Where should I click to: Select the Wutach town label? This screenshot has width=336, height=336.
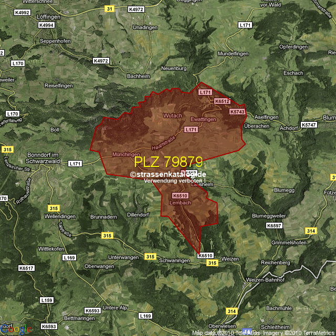tap(172, 115)
